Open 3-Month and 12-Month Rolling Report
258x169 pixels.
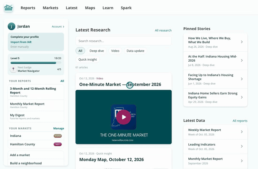click(36, 92)
